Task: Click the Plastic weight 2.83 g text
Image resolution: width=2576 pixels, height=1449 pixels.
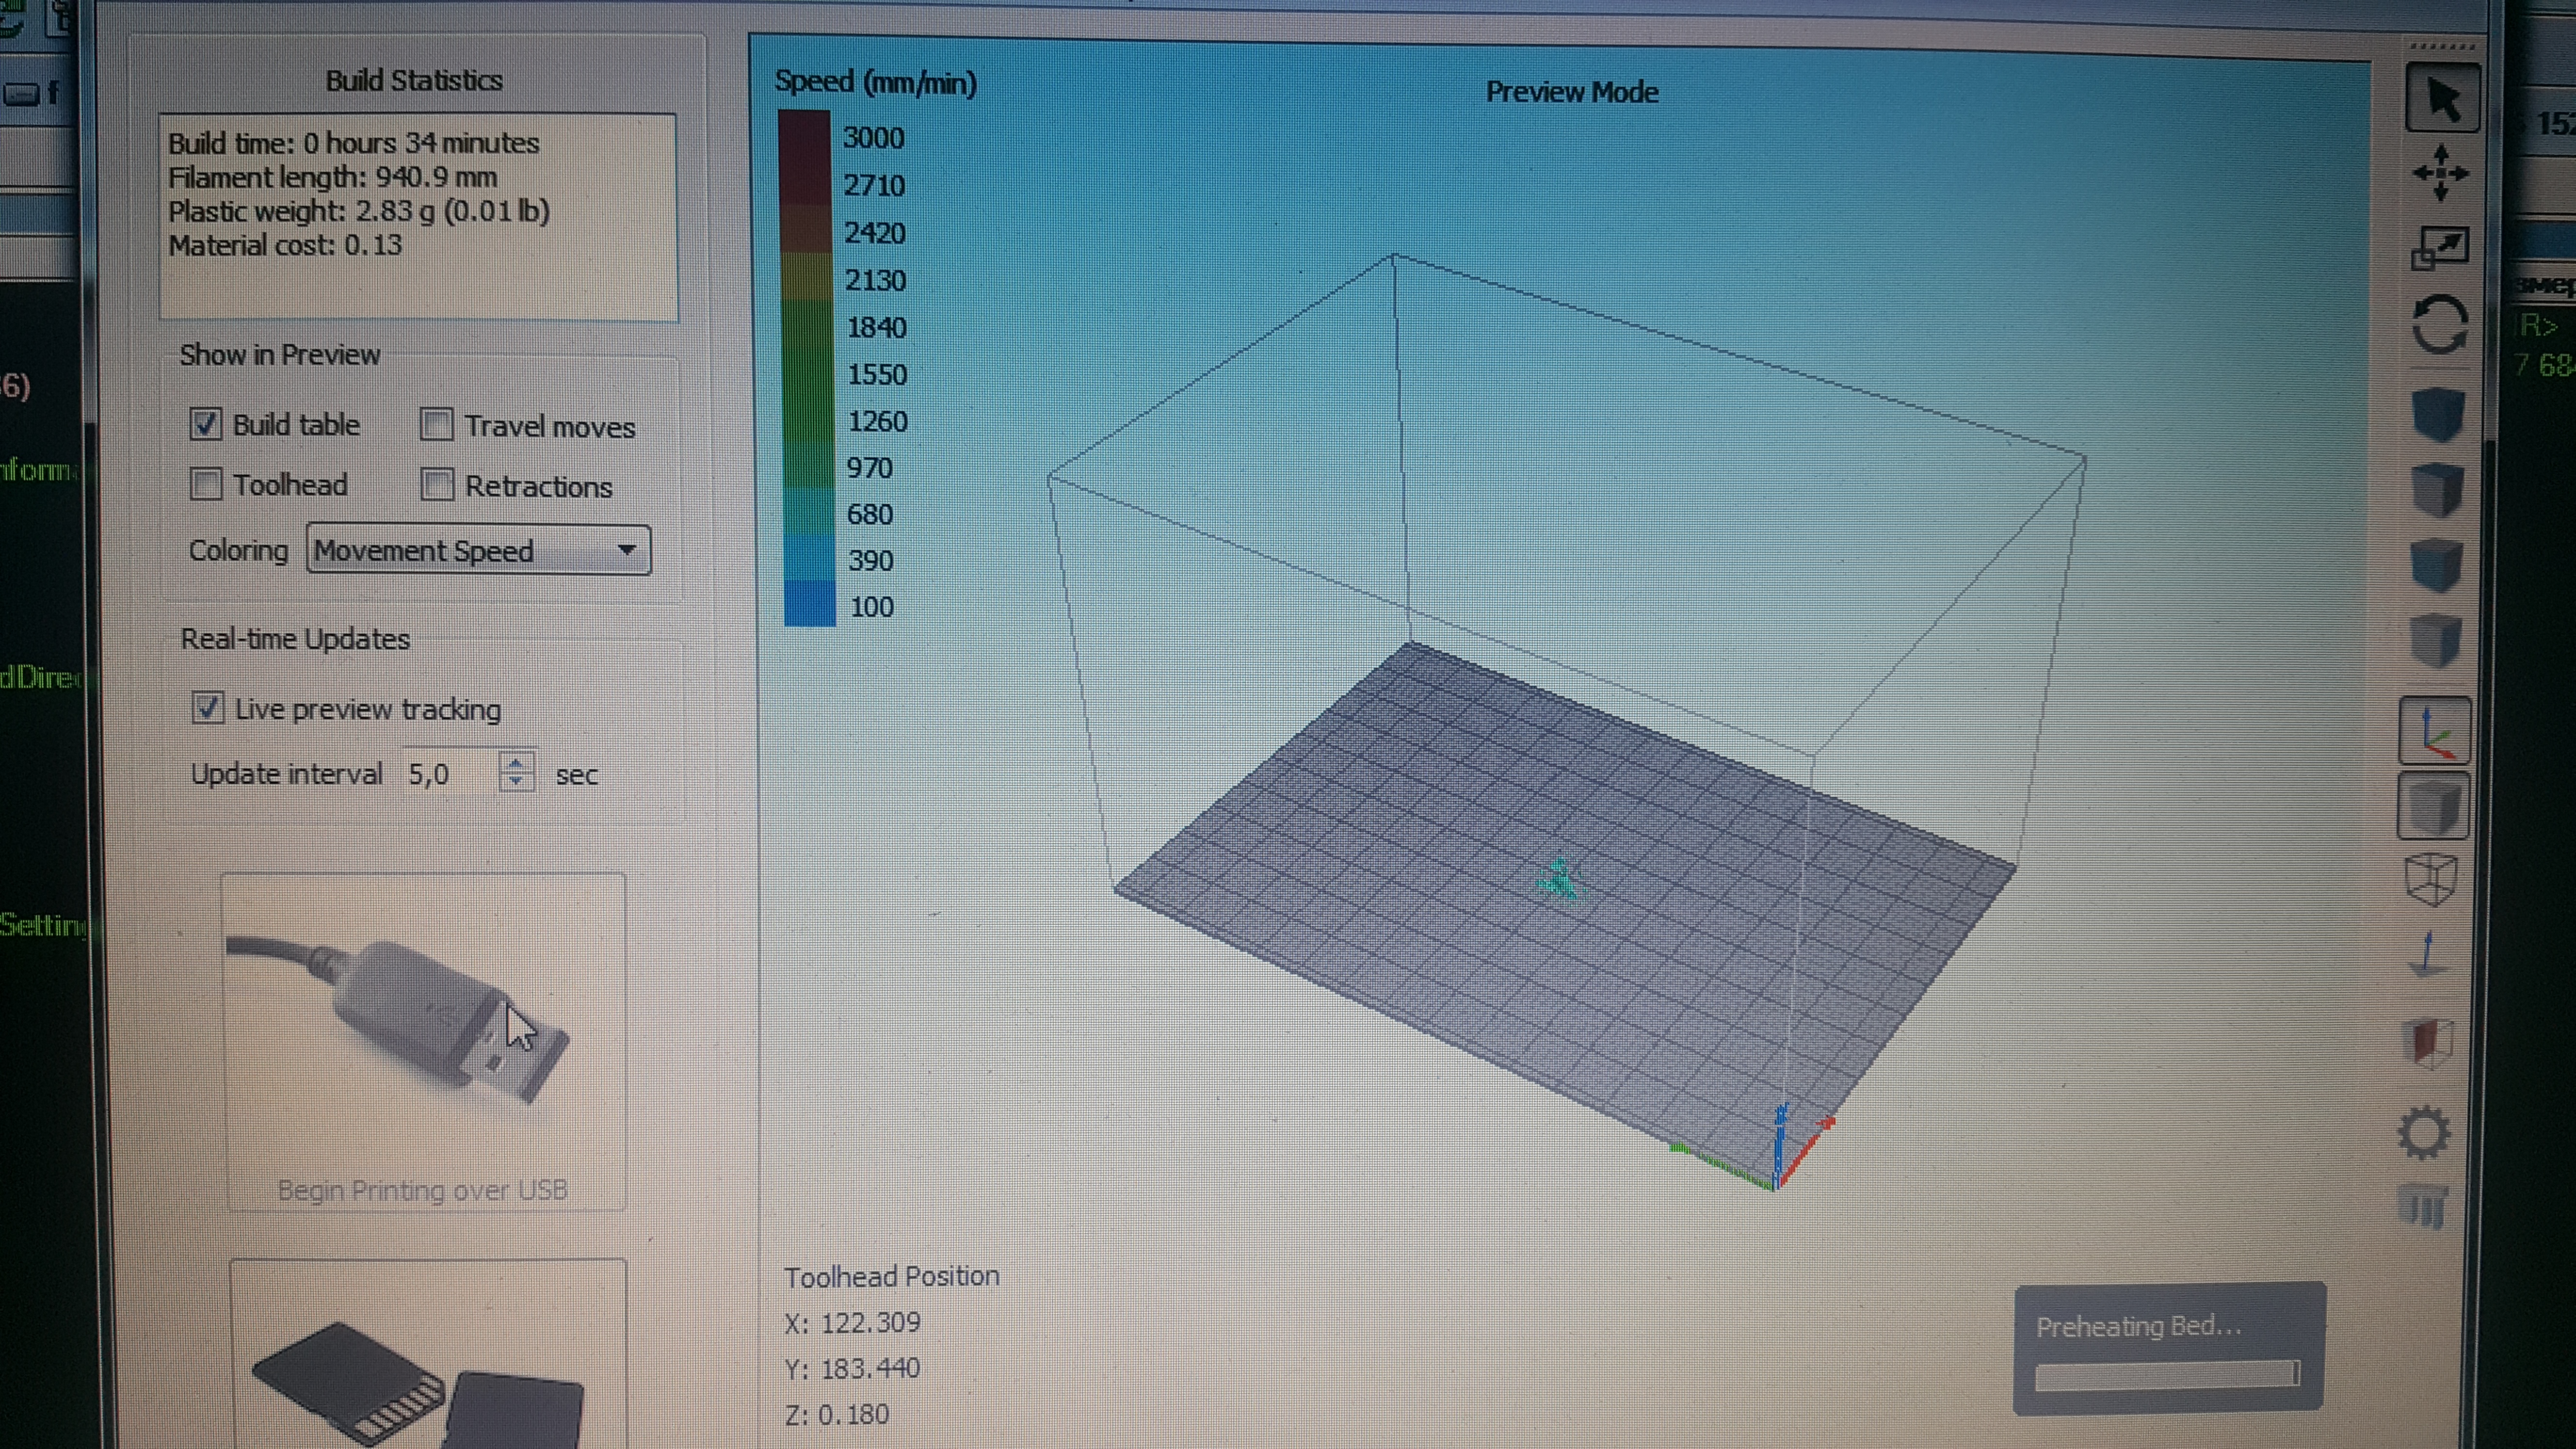Action: click(359, 211)
